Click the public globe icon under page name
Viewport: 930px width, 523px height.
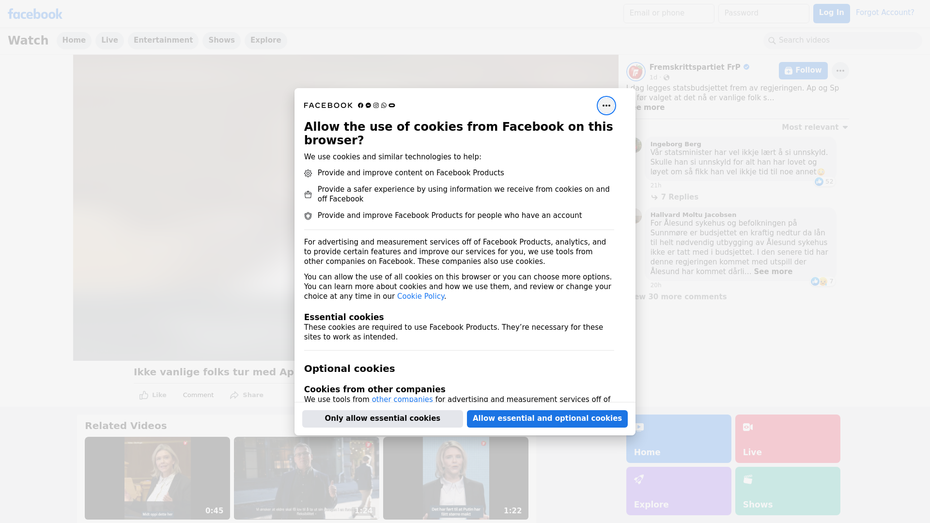point(666,77)
